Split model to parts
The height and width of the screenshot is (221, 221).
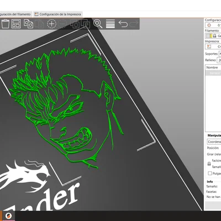[x=86, y=24]
